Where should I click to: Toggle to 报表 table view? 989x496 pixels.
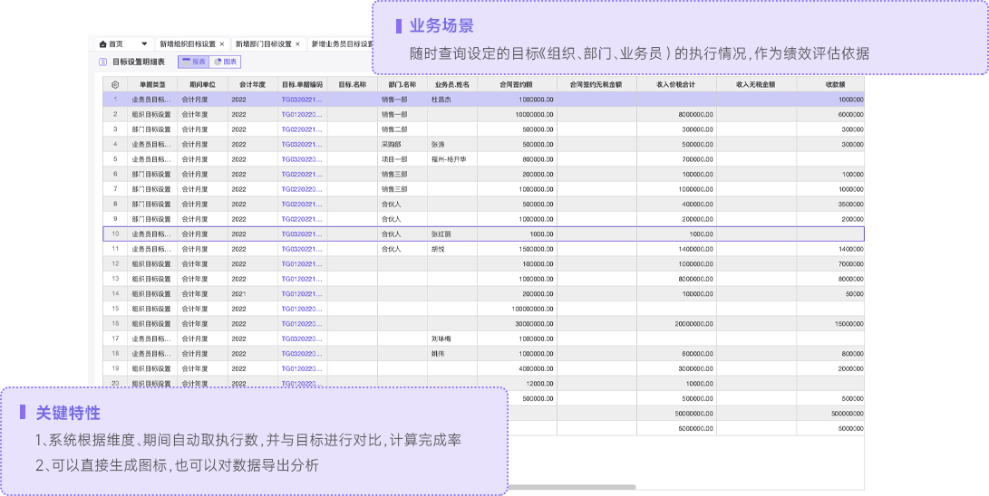pyautogui.click(x=193, y=62)
